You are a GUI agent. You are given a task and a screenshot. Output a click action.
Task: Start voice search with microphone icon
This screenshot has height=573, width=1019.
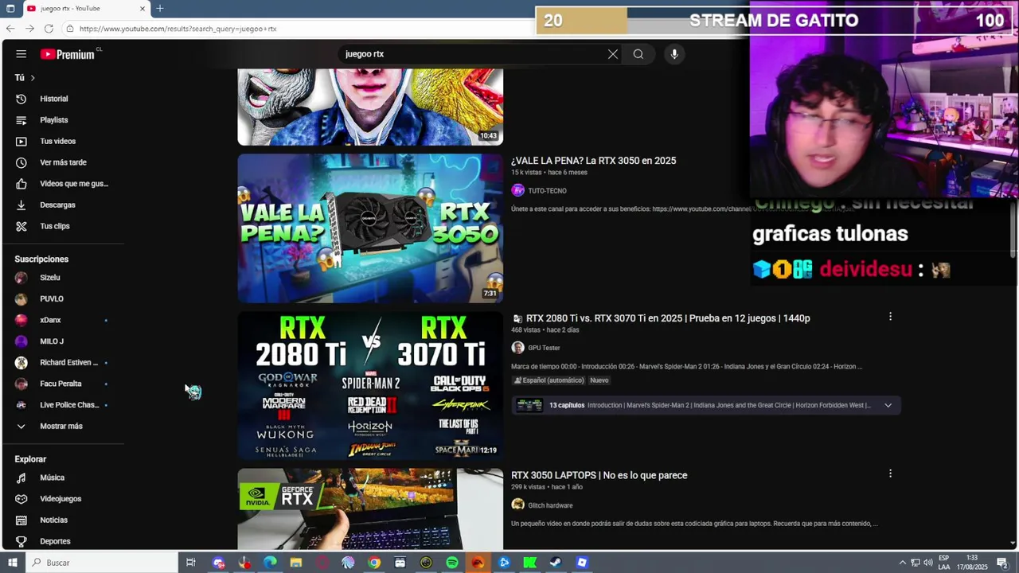click(674, 54)
